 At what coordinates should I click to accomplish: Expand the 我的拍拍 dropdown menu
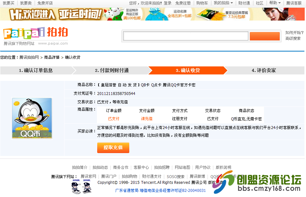click(x=223, y=3)
